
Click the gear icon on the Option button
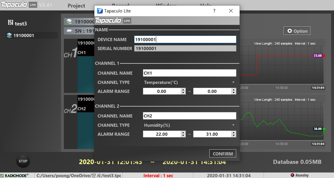coord(290,31)
